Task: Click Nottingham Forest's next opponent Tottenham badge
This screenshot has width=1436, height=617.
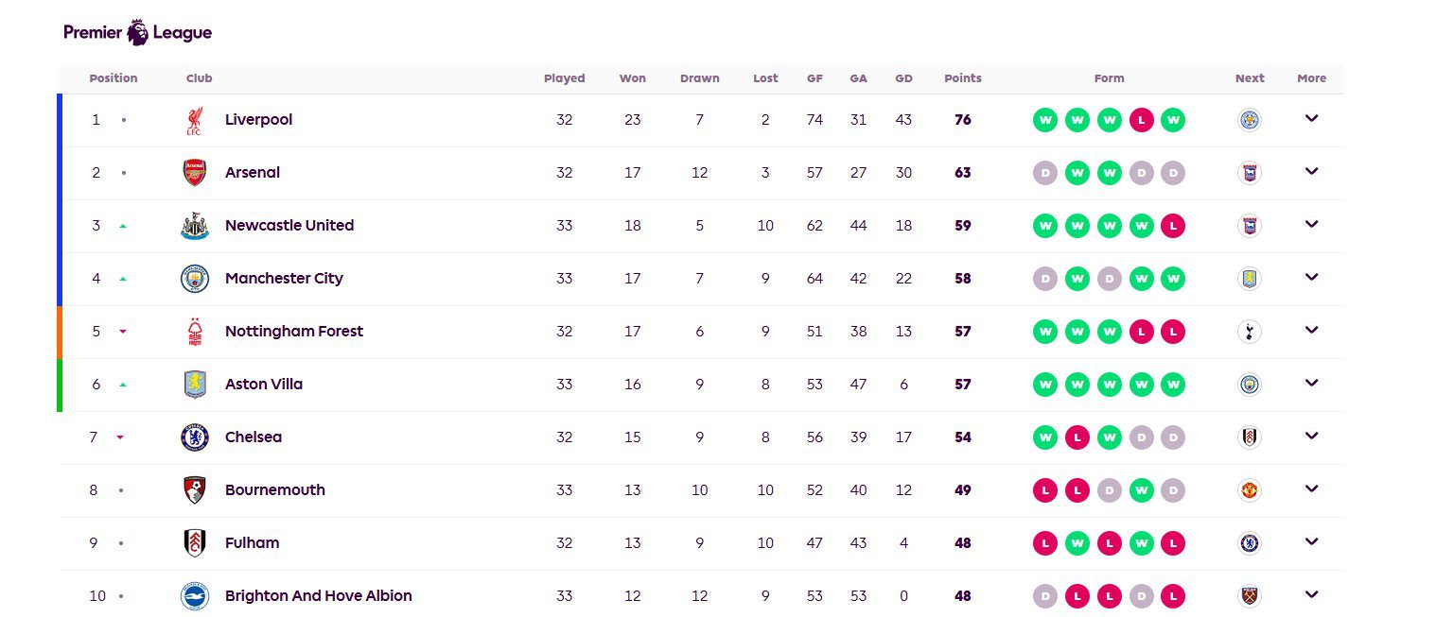Action: pos(1250,332)
